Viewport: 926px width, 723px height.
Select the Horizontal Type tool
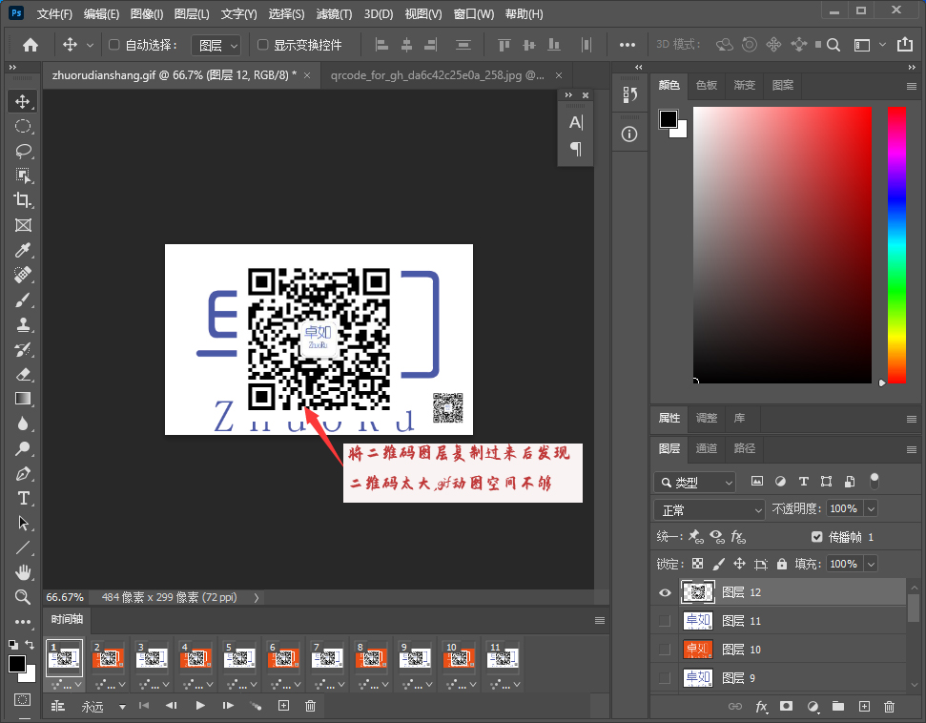tap(22, 498)
